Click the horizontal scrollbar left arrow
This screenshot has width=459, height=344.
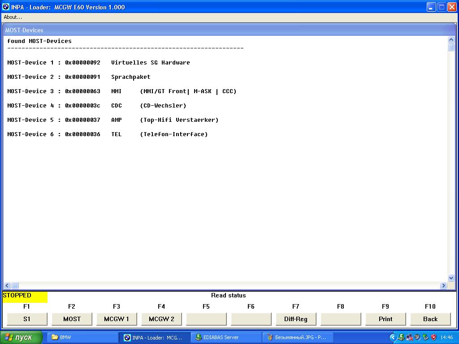tap(7, 285)
